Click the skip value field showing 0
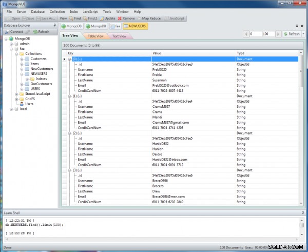This screenshot has width=308, height=252. pos(255,34)
